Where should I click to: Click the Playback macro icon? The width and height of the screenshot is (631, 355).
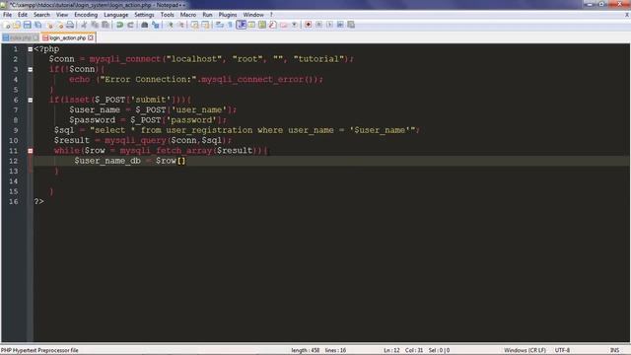click(329, 25)
